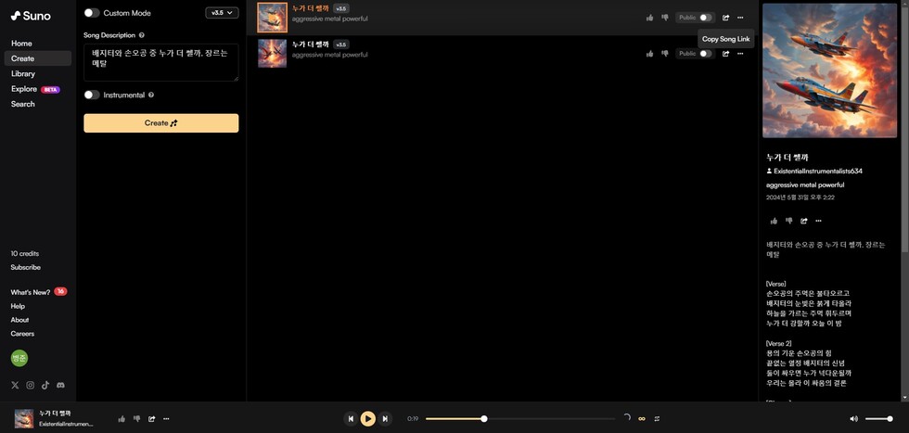Screen dimensions: 909x433
Task: Turn on the Instrumental toggle
Action: pos(92,95)
